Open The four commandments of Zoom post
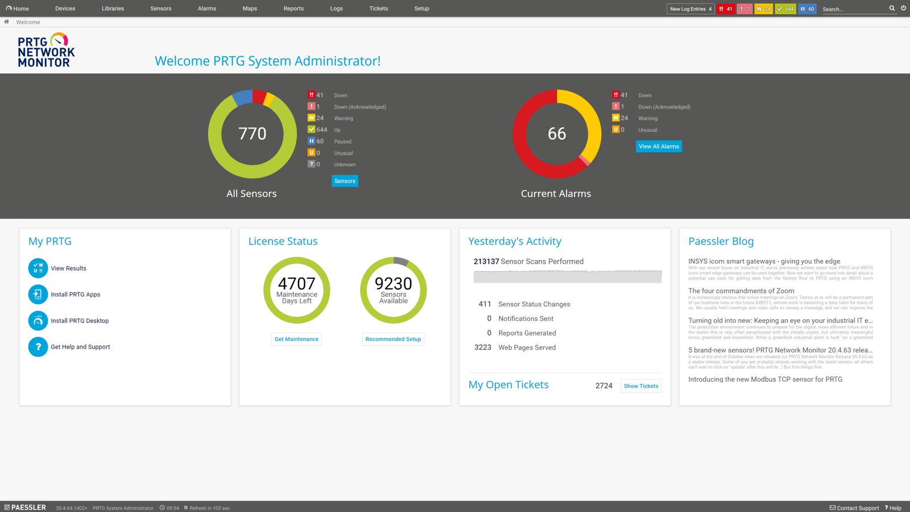 (741, 291)
